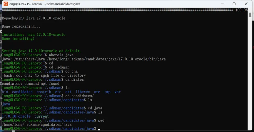The image size is (254, 132).
Task: Click 'Done installing!' line
Action: click(x=18, y=39)
